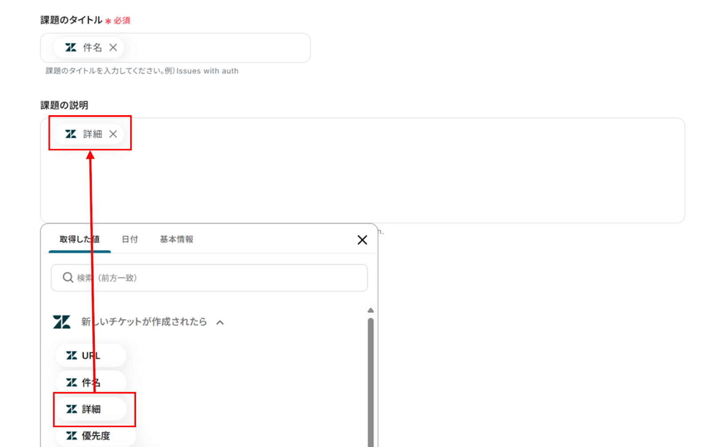Remove the 件名 chip from title field
The height and width of the screenshot is (447, 709).
pyautogui.click(x=113, y=47)
